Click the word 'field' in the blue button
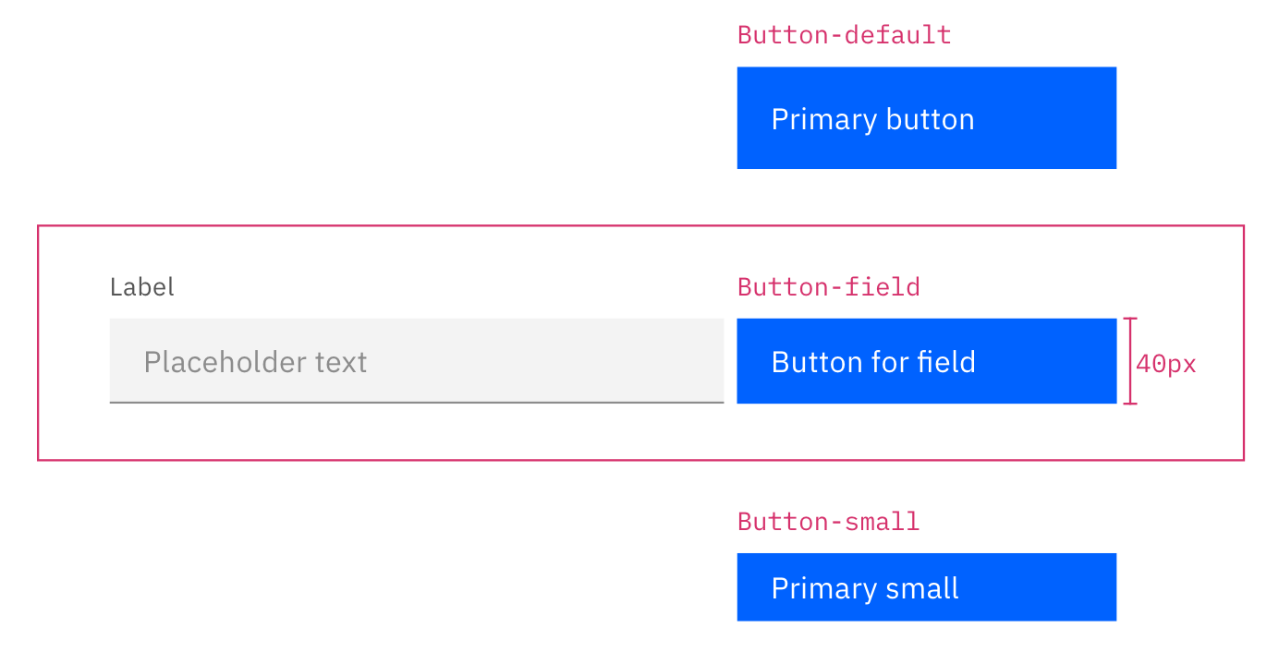The height and width of the screenshot is (652, 1279). point(947,362)
